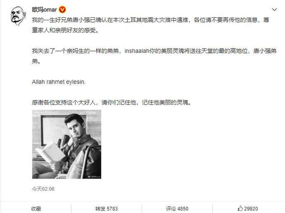
Task: Click the first paragraph about 唐小强
Action: [151, 25]
